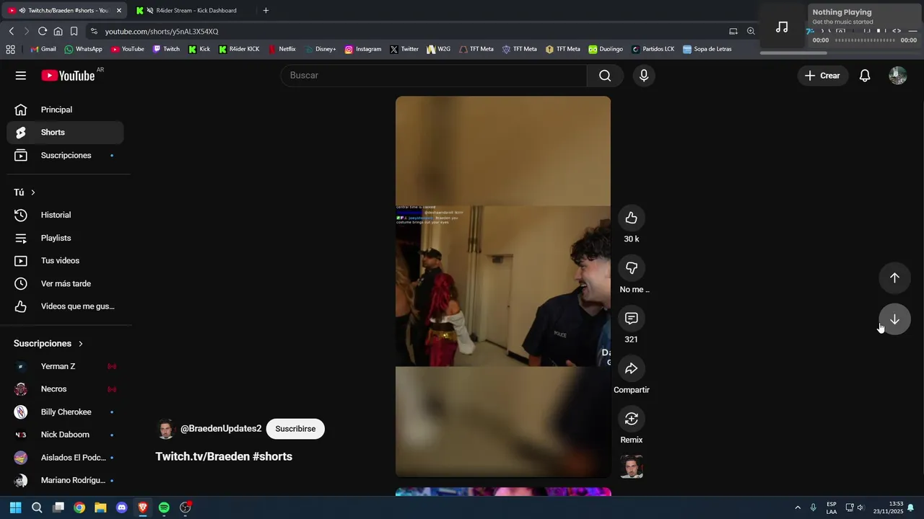
Task: Open the Sopa de Letras bookmark
Action: point(707,49)
